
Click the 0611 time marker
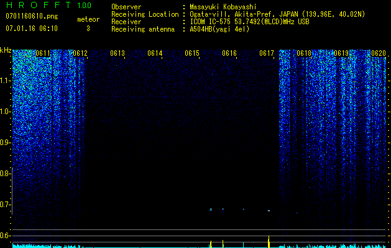pos(43,53)
